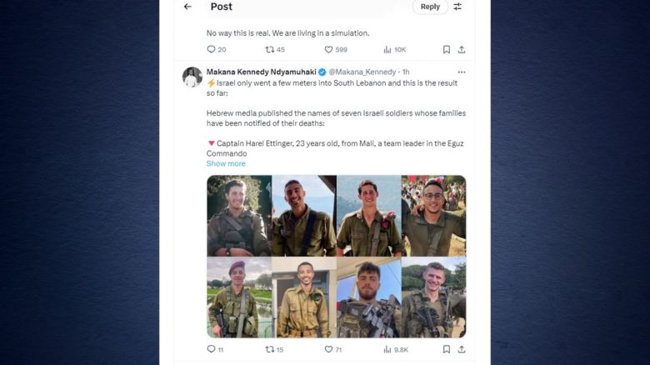Expand the post with Show more
Image resolution: width=650 pixels, height=365 pixels.
[226, 164]
